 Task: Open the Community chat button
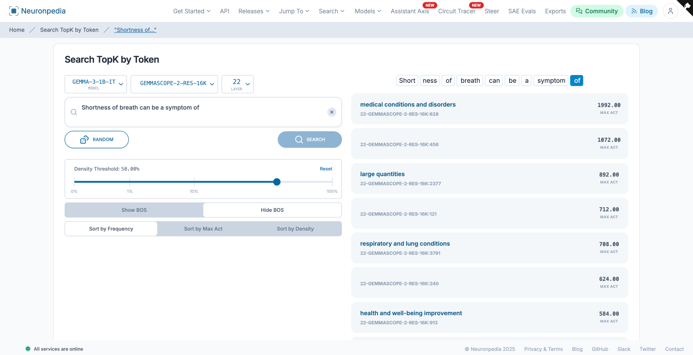point(597,11)
